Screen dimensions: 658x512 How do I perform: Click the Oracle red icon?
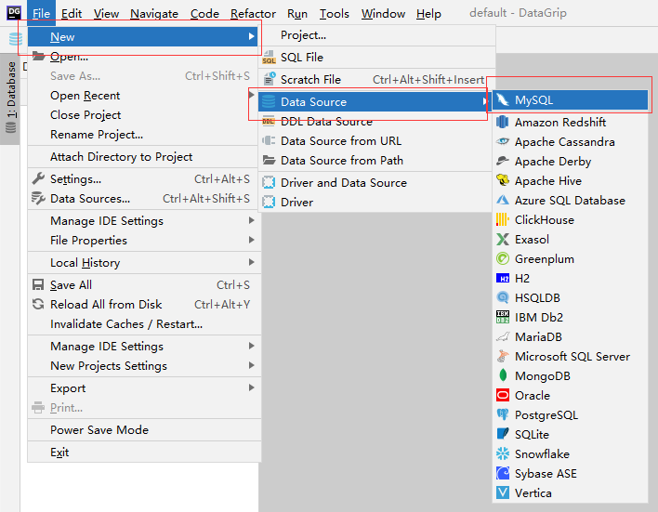coord(502,395)
